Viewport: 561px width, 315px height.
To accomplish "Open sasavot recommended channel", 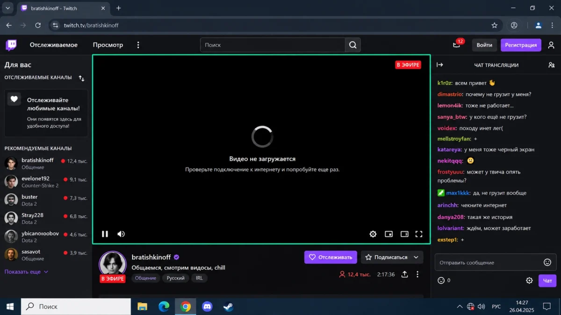I will tap(46, 255).
